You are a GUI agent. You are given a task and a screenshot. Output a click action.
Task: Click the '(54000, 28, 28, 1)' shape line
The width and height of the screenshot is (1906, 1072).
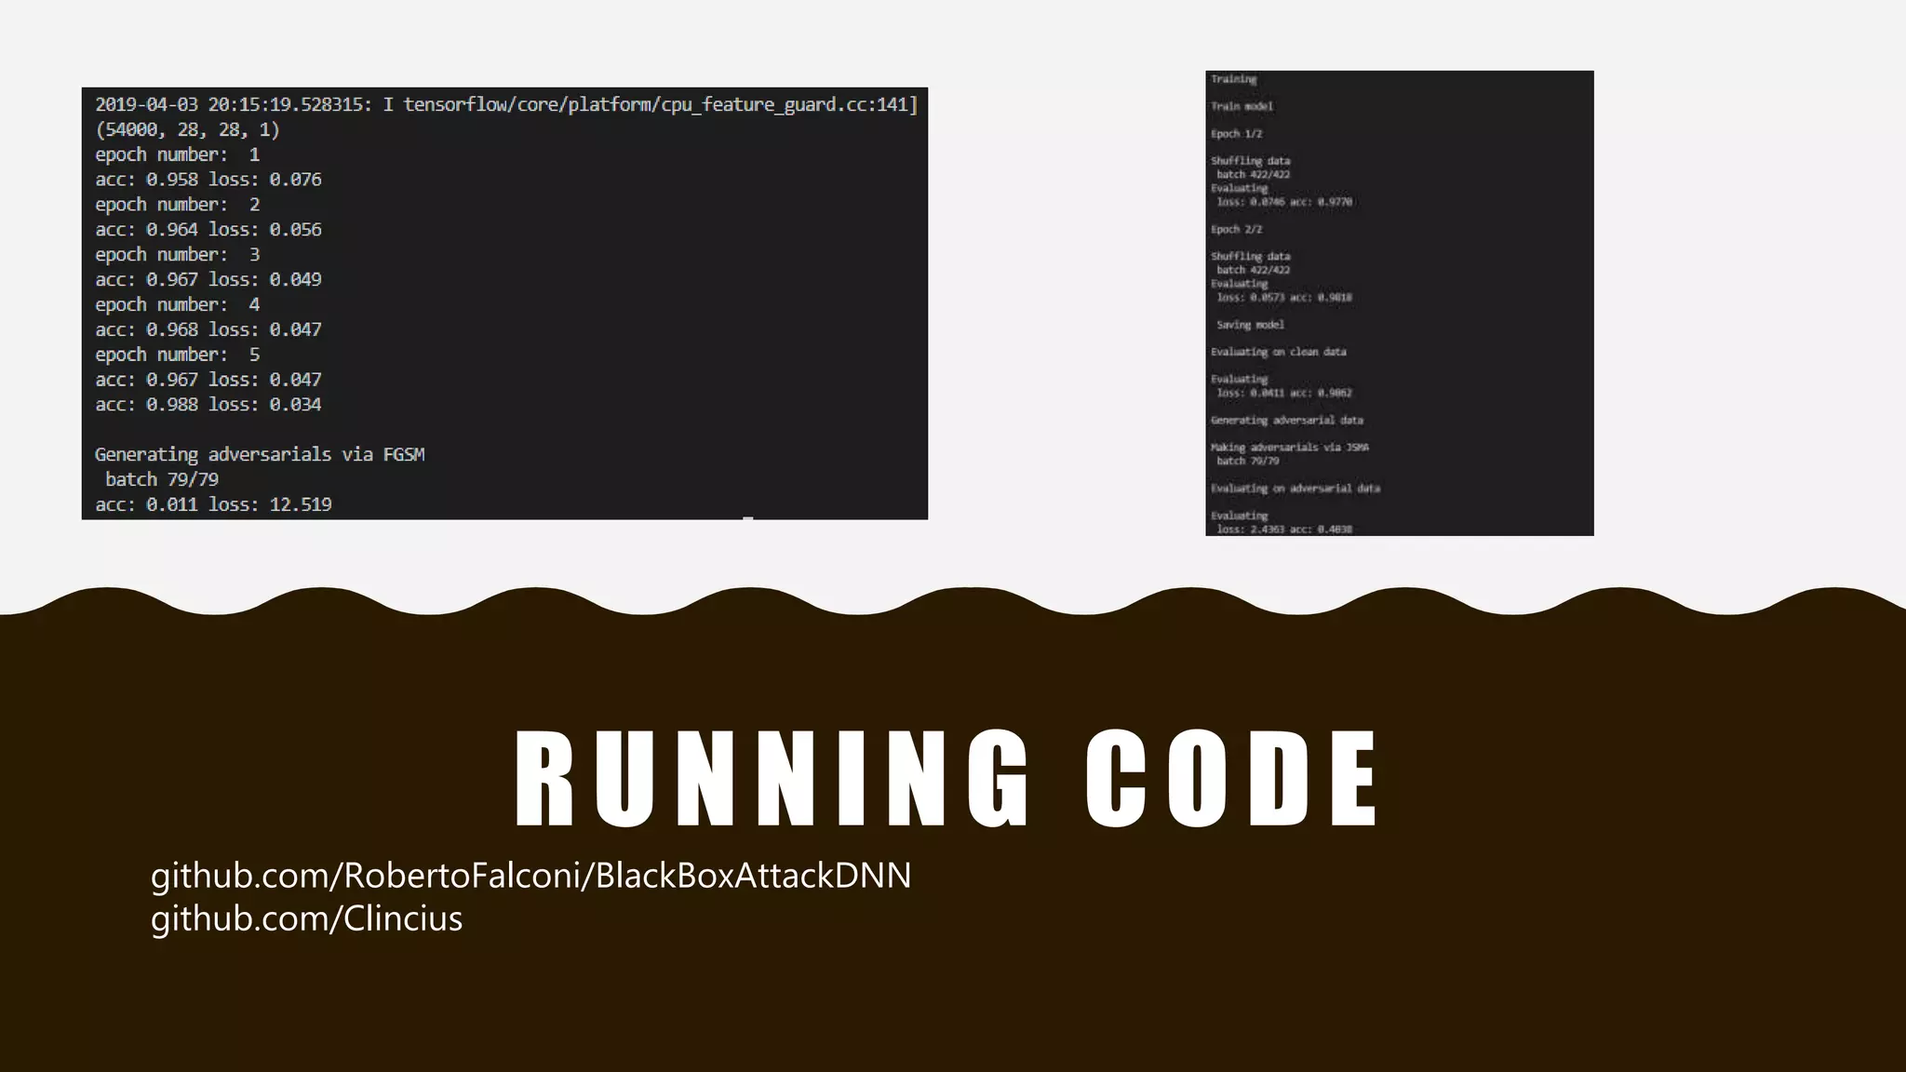tap(187, 129)
